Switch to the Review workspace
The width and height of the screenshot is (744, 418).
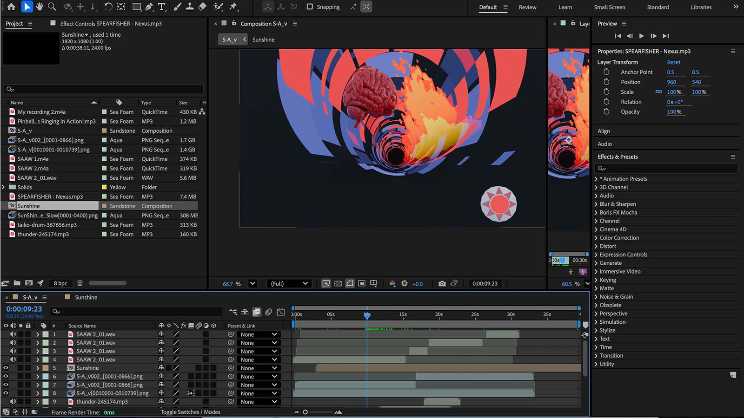pyautogui.click(x=527, y=7)
